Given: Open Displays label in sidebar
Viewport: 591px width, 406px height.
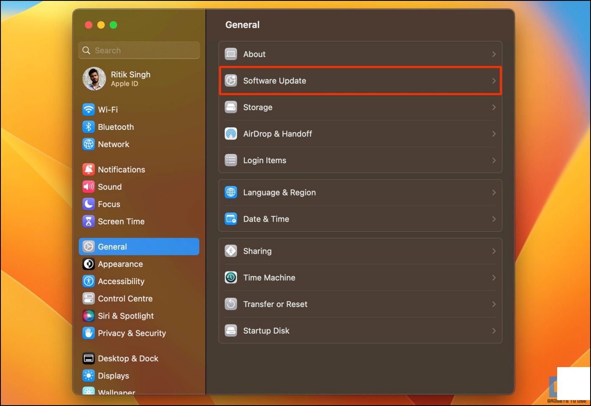Looking at the screenshot, I should 113,376.
